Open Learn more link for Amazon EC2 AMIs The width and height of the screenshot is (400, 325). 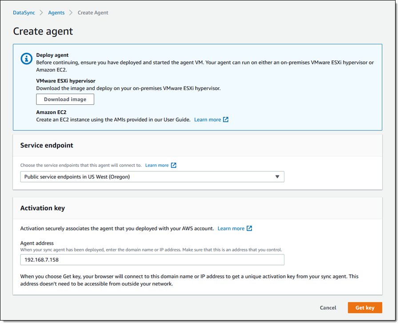coord(208,119)
